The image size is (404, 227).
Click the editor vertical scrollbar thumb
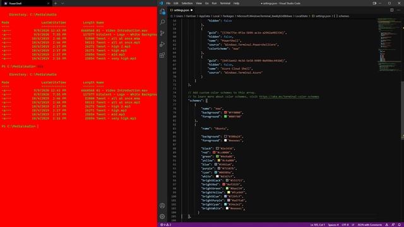tap(403, 110)
